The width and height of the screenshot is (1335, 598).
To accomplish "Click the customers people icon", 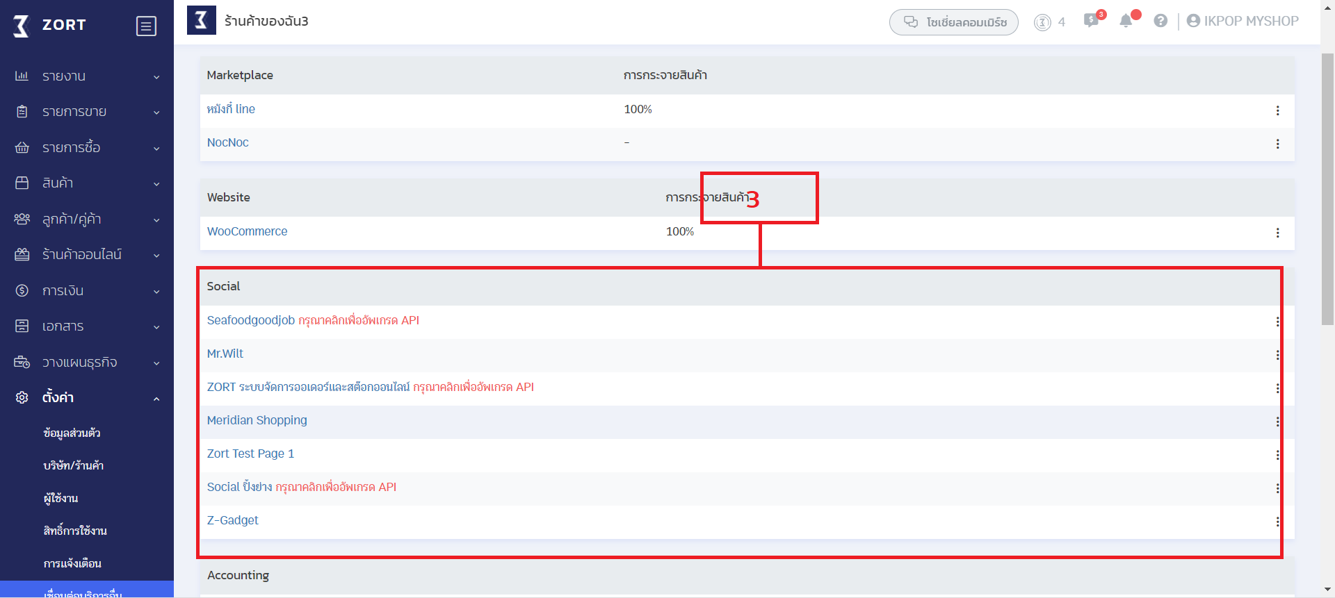I will (22, 219).
